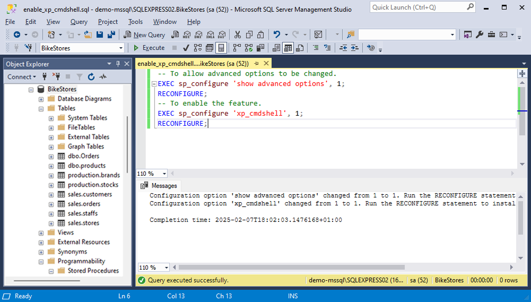
Task: Select production.brands table in tree
Action: click(94, 175)
